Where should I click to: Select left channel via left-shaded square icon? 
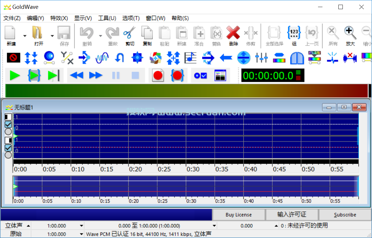point(8,117)
